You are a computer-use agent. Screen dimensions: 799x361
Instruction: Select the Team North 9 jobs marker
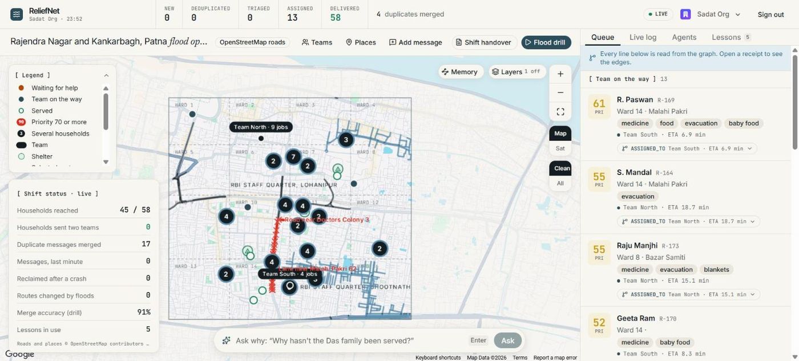[x=261, y=127]
